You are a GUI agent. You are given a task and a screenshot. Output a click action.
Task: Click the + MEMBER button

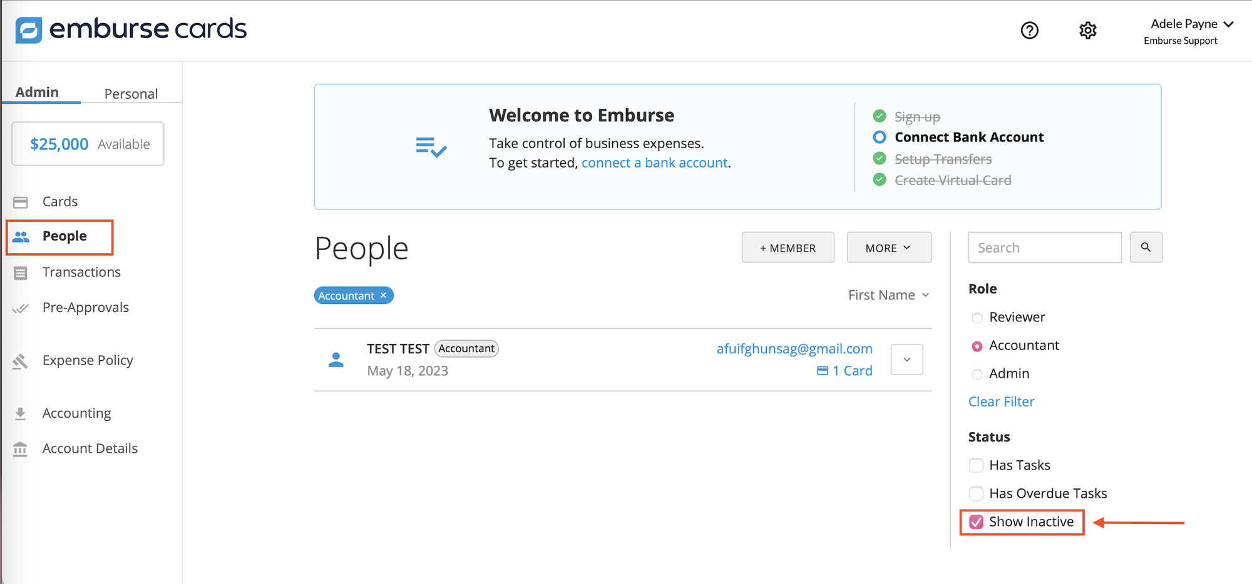click(x=788, y=247)
